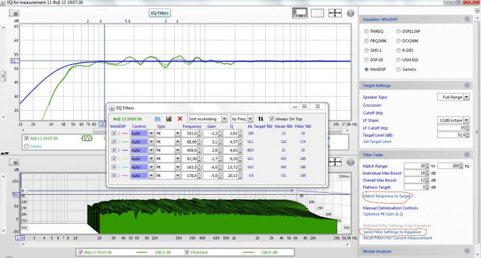Viewport: 481px width, 258px height.
Task: Click the LF Cutoff Hz input field
Action: click(x=452, y=128)
